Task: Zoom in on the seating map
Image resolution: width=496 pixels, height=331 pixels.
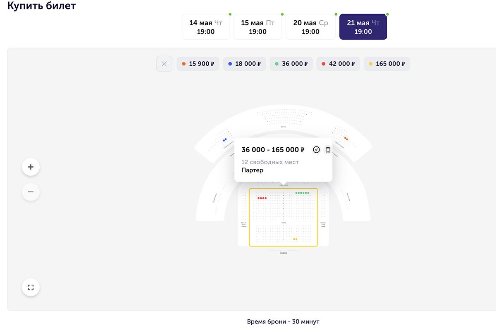Action: click(x=31, y=167)
